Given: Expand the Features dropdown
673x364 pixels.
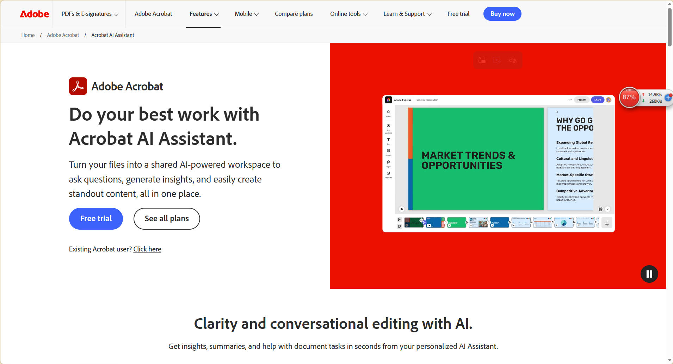Looking at the screenshot, I should pyautogui.click(x=204, y=14).
